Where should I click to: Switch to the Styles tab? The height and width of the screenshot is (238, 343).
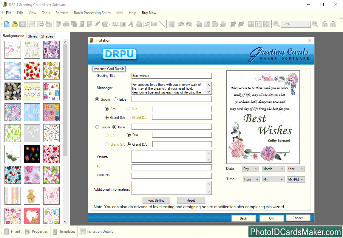33,36
